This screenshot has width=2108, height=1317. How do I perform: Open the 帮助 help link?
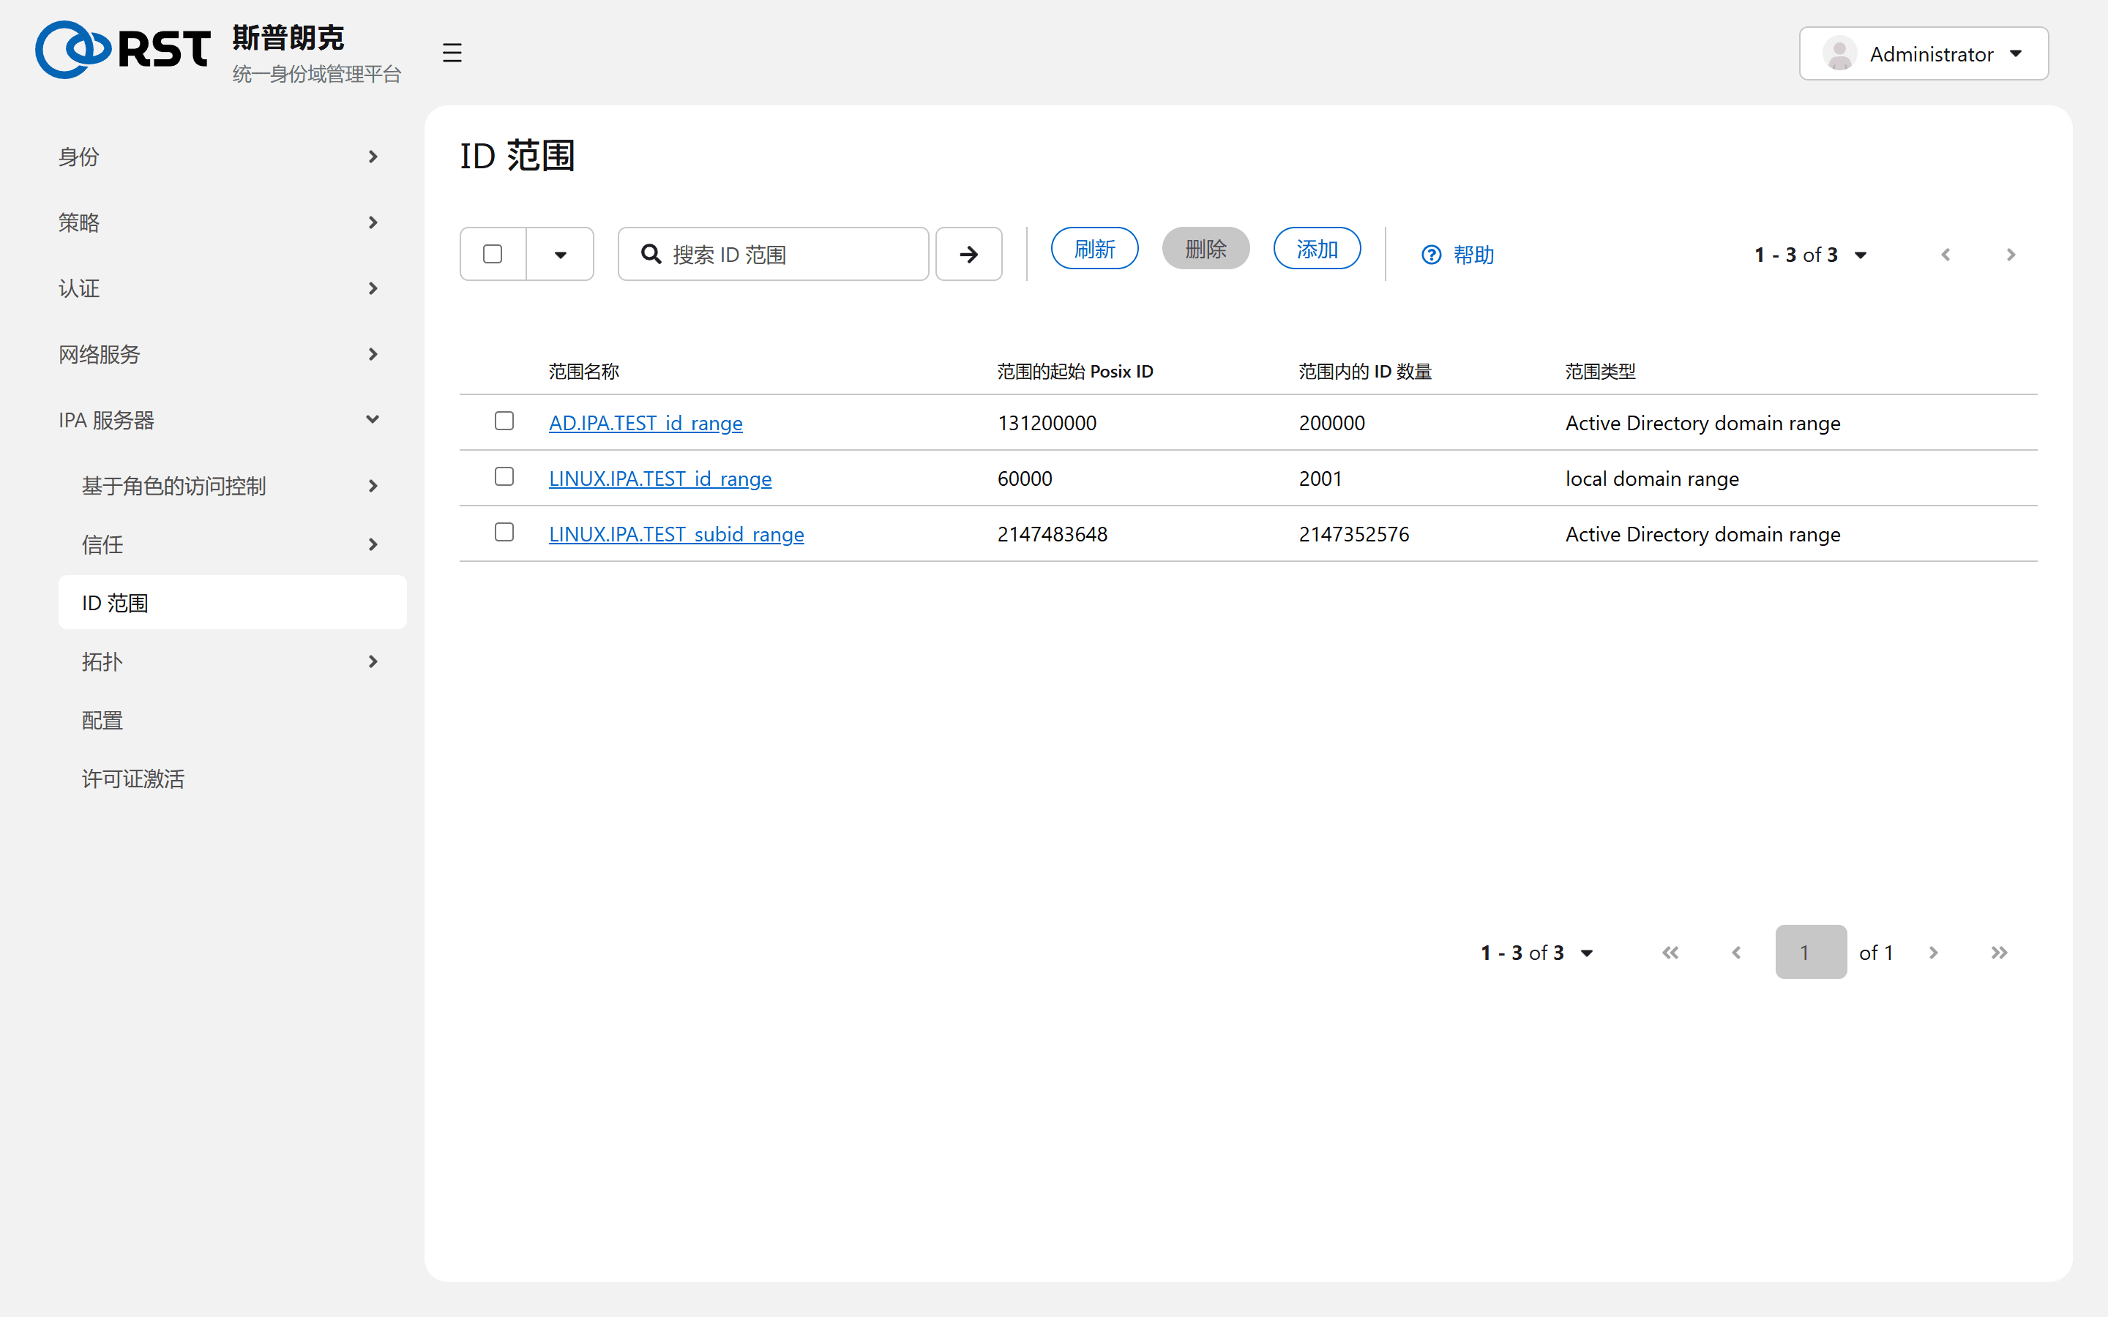pyautogui.click(x=1457, y=255)
